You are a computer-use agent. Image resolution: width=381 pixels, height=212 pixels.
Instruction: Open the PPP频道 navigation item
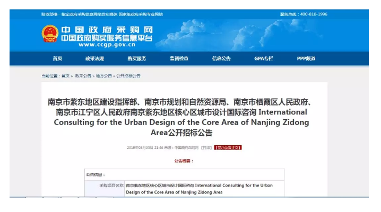click(x=306, y=58)
